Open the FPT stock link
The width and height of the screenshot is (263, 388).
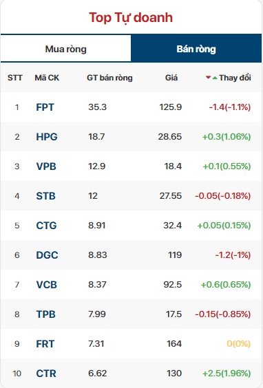45,107
